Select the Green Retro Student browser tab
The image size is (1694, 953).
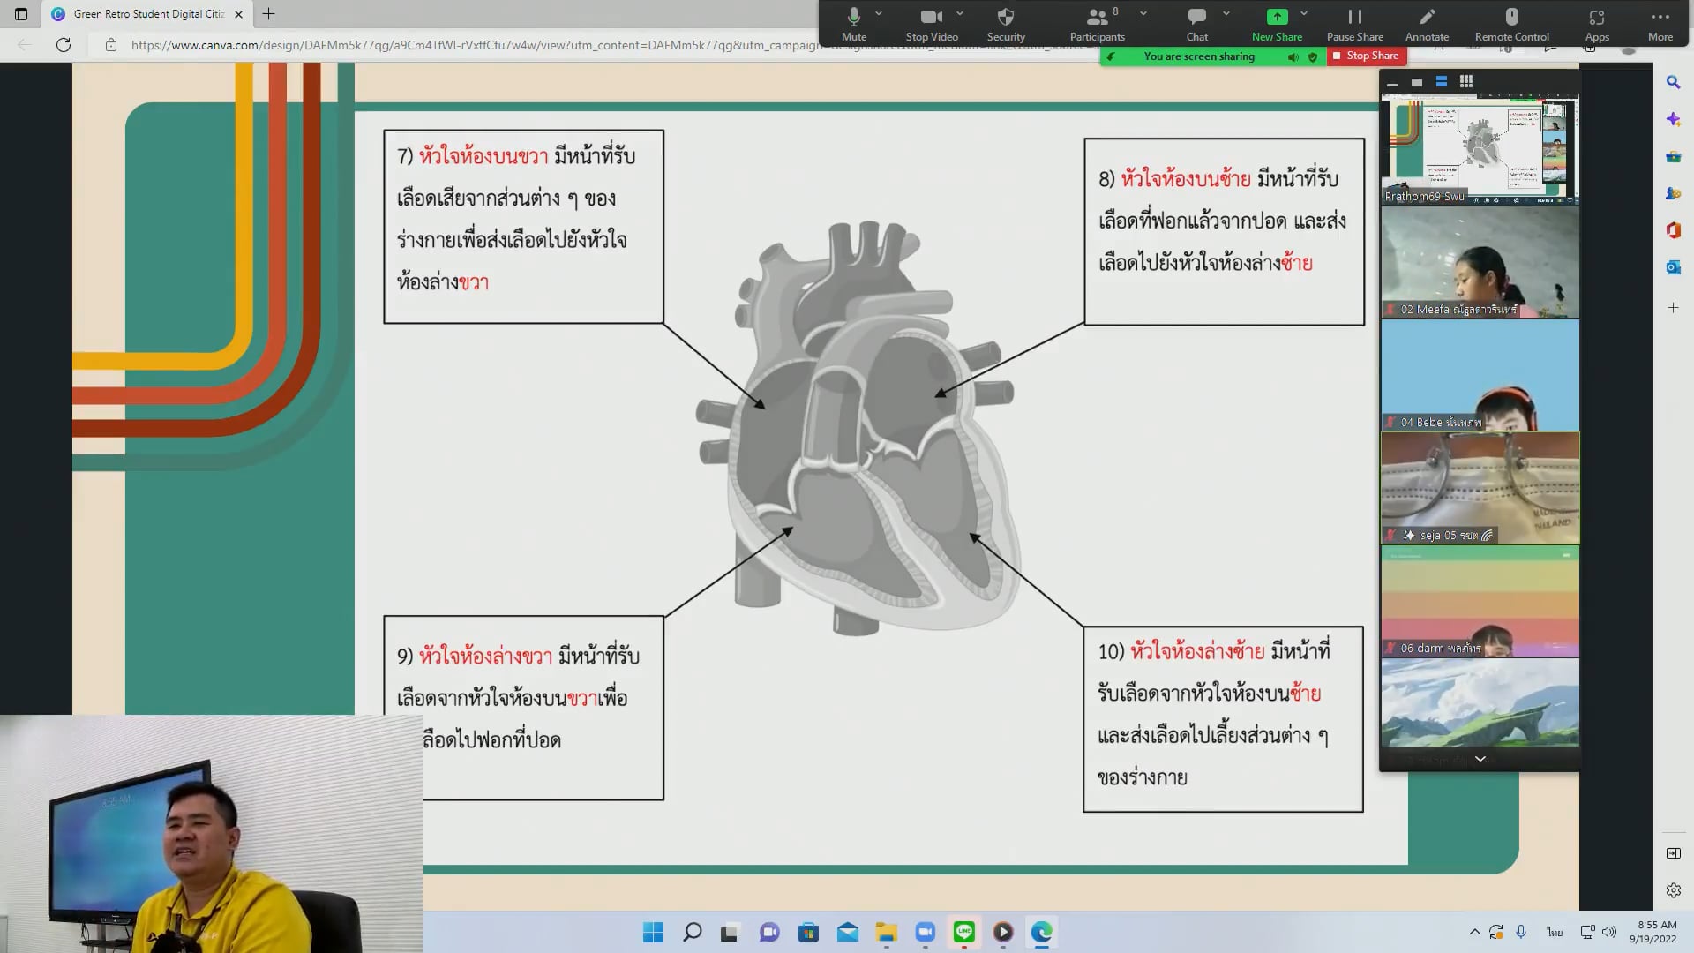pyautogui.click(x=148, y=14)
